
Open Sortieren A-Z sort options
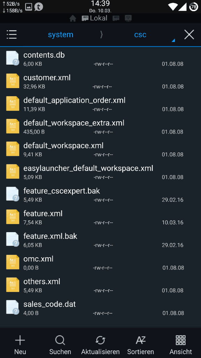pos(140,341)
